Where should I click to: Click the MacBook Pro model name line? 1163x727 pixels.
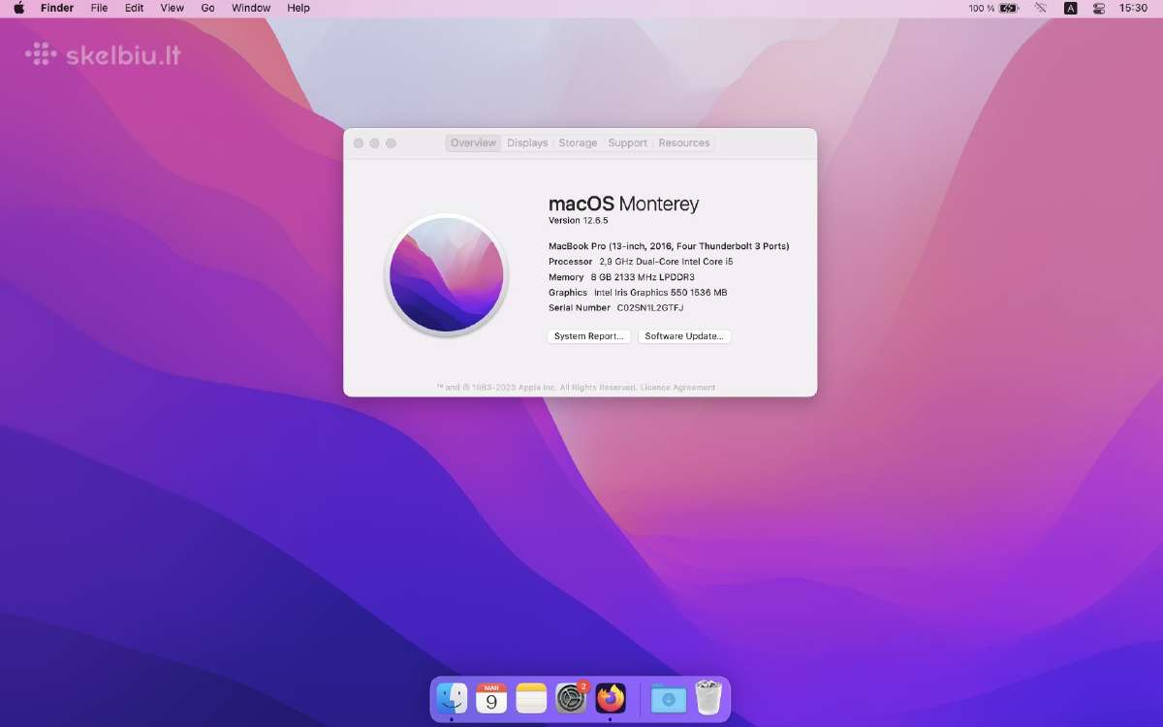(x=669, y=246)
